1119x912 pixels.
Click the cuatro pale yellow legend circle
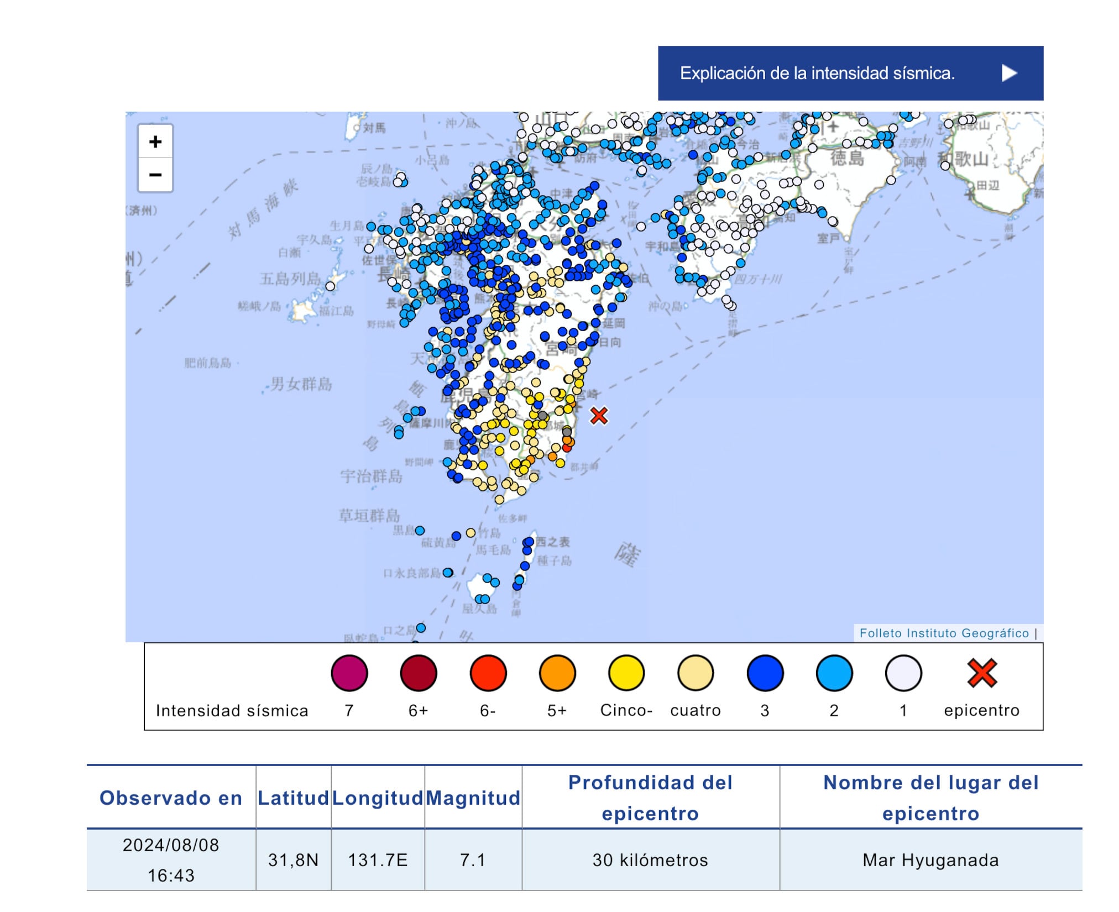[696, 673]
